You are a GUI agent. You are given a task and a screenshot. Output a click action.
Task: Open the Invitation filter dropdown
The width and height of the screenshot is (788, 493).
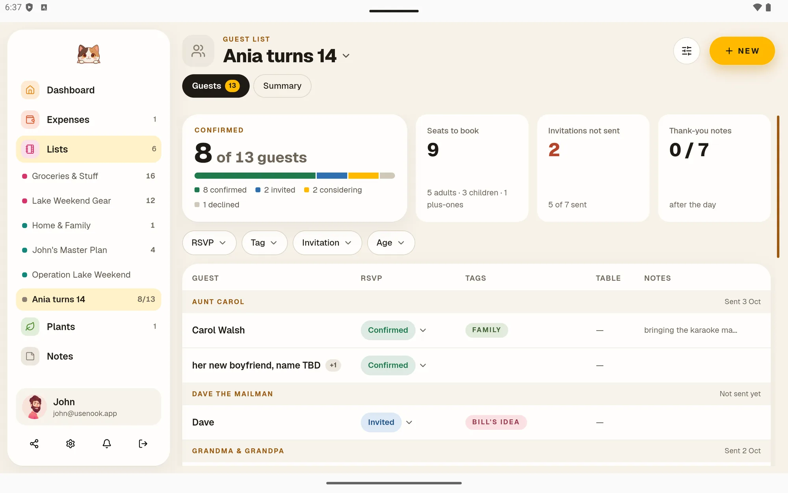pyautogui.click(x=327, y=243)
